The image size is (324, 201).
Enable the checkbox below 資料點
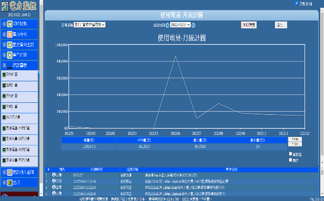[x=290, y=160]
